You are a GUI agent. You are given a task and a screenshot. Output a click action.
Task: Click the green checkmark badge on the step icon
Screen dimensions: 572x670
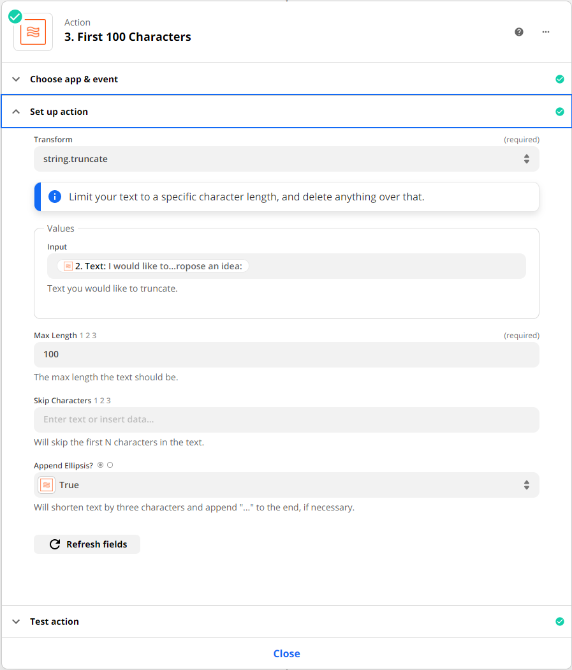coord(15,17)
